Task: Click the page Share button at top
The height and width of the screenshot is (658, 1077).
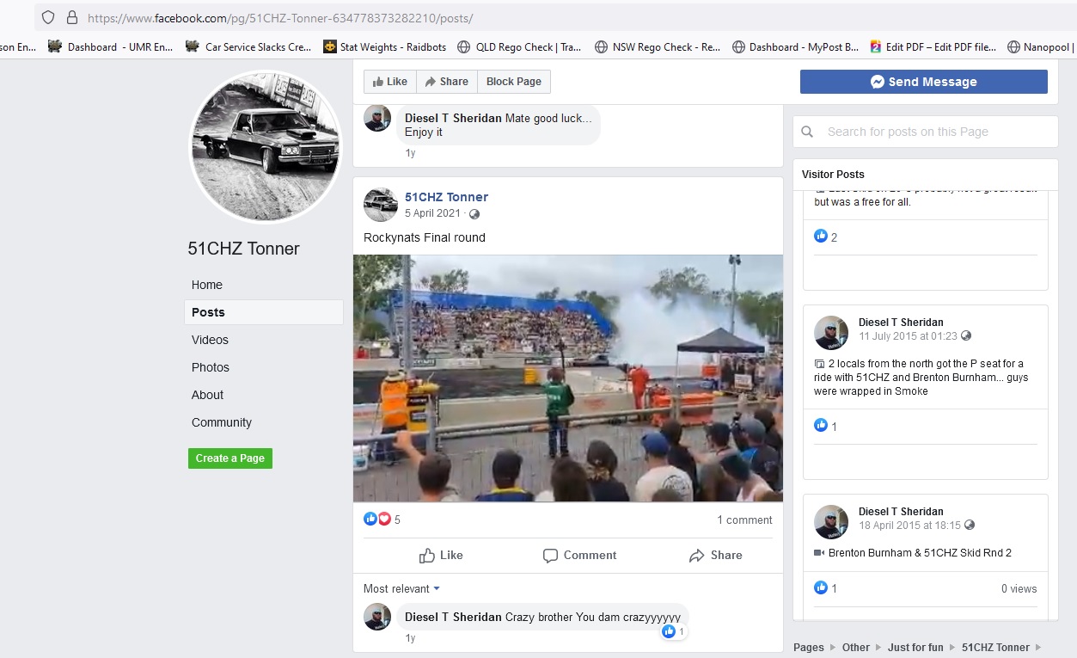Action: tap(447, 82)
